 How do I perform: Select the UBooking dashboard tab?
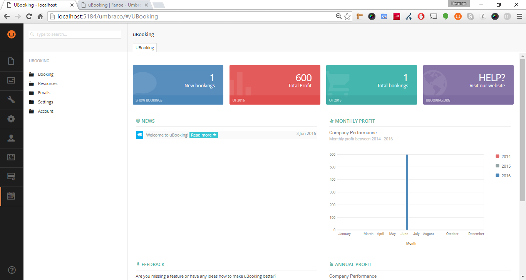click(144, 48)
